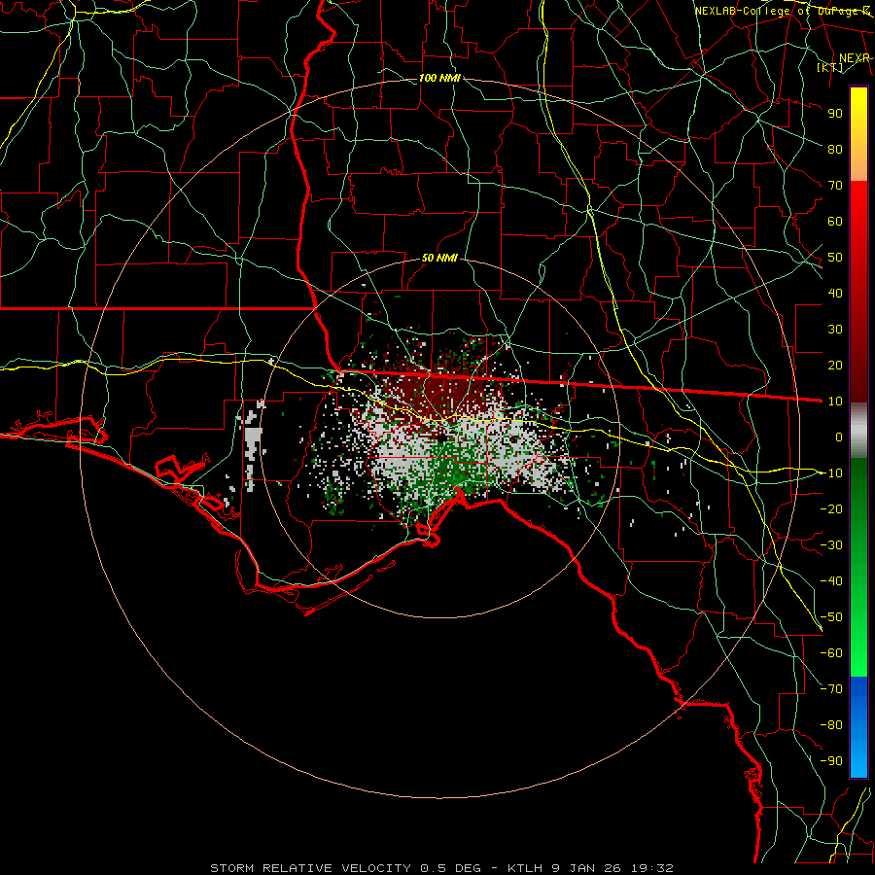Select the -50 value on velocity scale
Viewport: 875px width, 875px height.
click(x=831, y=617)
